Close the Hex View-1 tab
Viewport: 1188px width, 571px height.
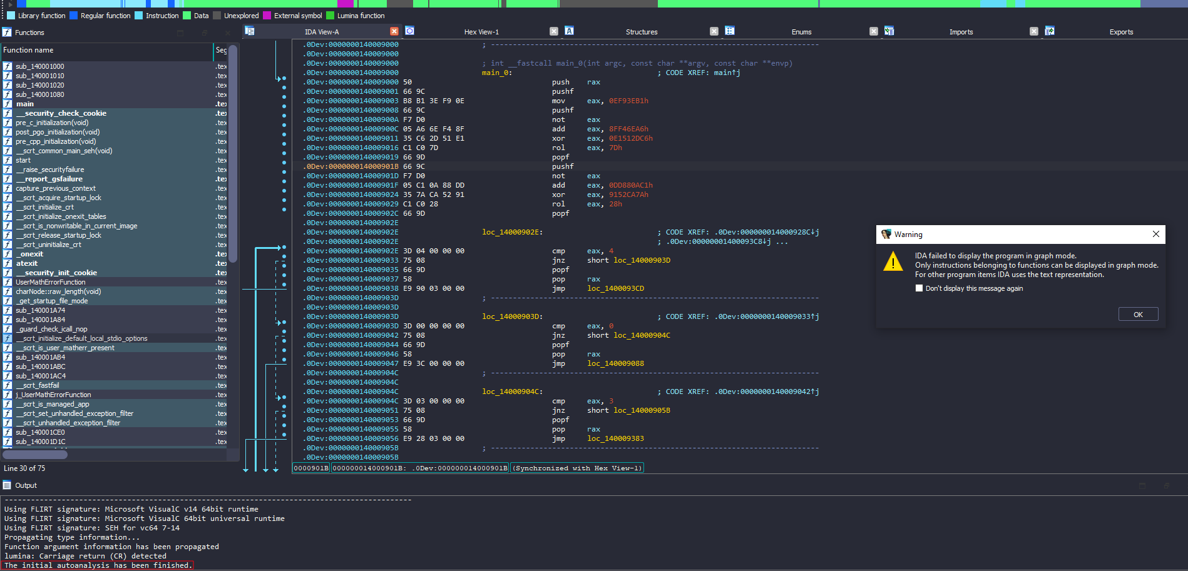(554, 31)
